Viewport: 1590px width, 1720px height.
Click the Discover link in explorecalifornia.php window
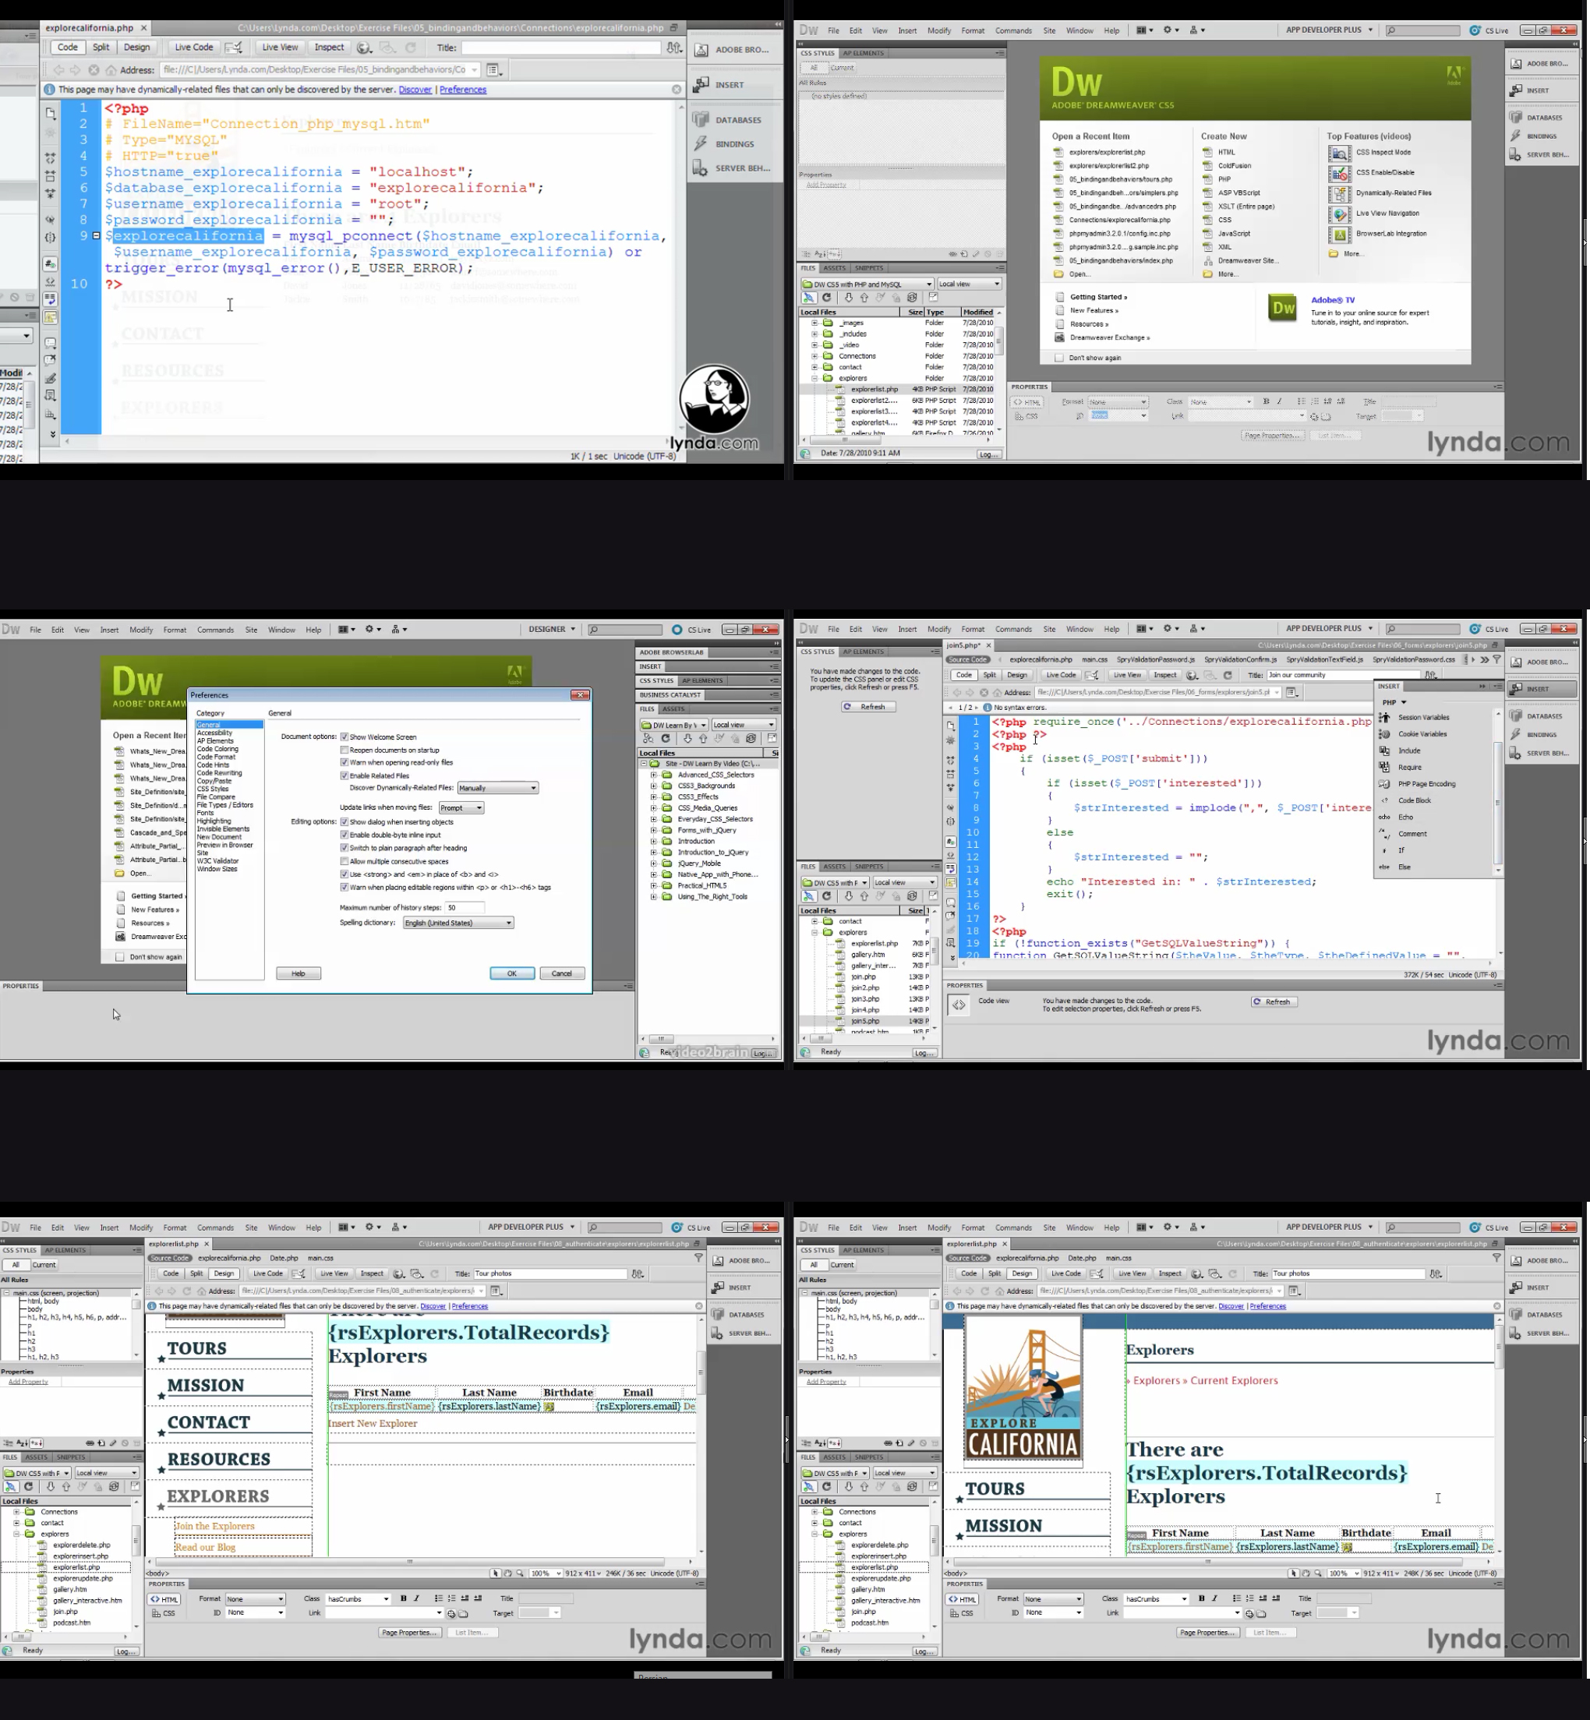pyautogui.click(x=415, y=90)
